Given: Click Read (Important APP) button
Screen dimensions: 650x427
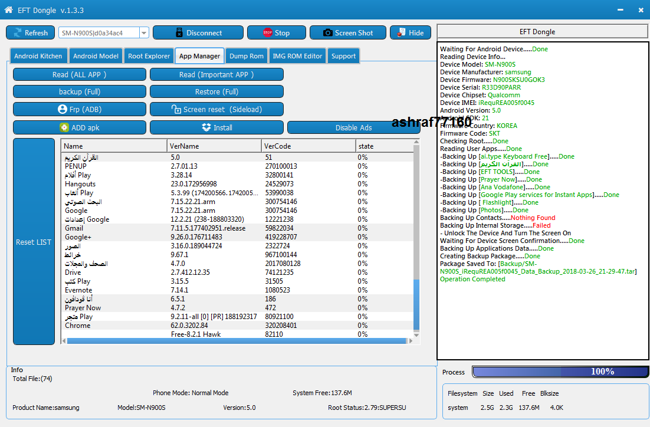Looking at the screenshot, I should point(216,75).
